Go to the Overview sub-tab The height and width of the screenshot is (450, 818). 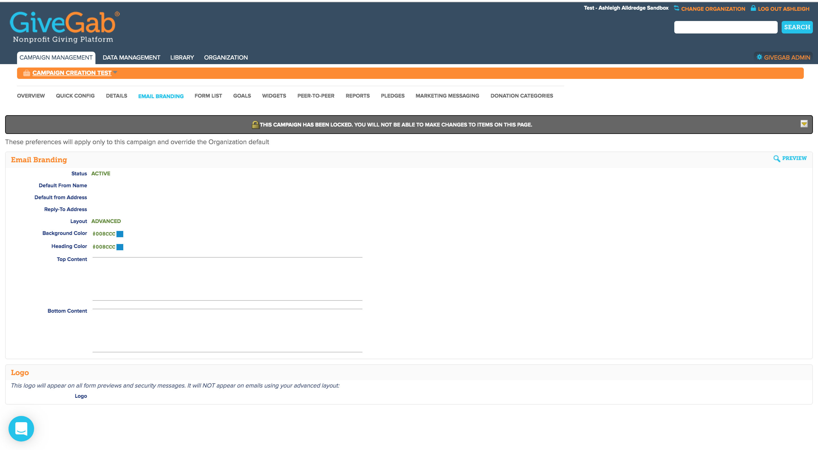point(31,96)
